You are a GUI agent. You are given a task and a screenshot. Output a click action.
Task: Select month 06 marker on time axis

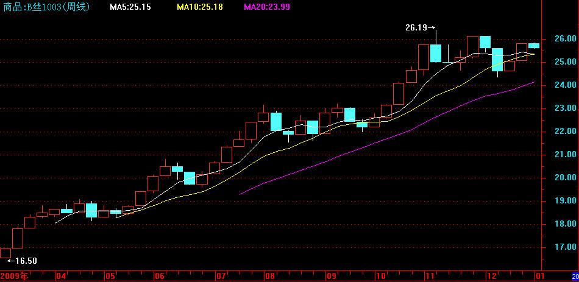(160, 276)
